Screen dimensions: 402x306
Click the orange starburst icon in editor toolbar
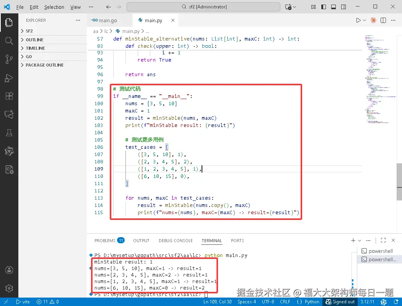click(373, 20)
